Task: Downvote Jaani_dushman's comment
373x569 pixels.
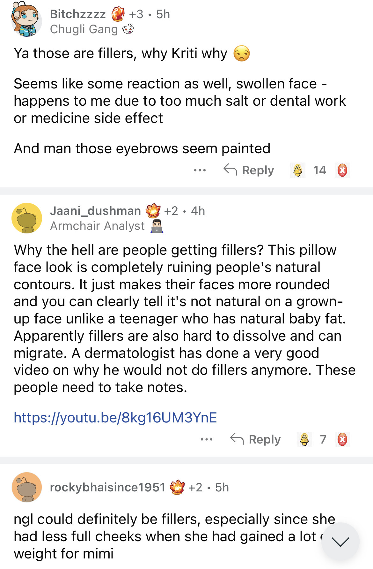Action: [x=342, y=439]
